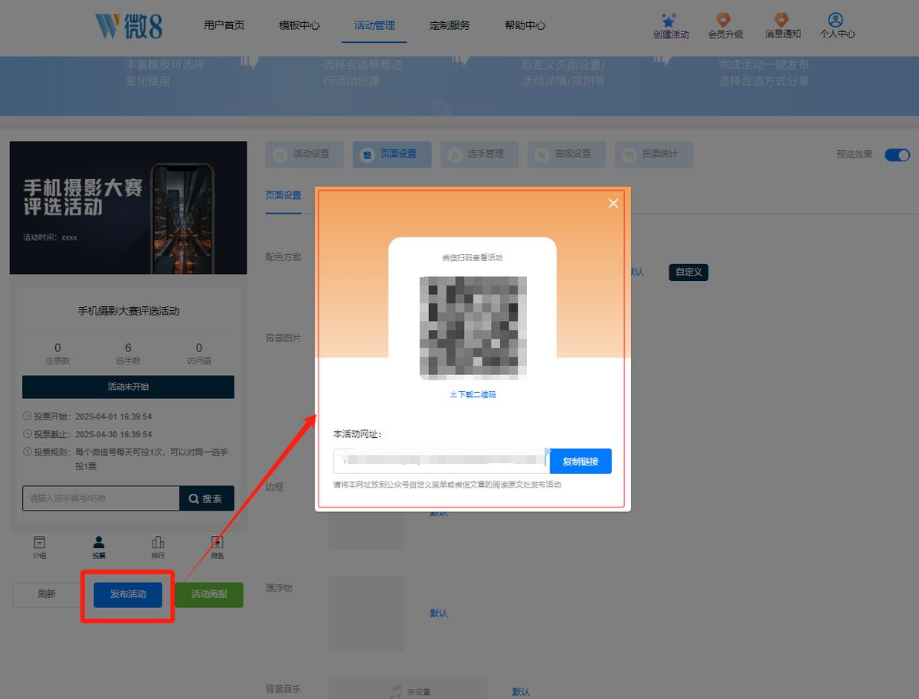The height and width of the screenshot is (699, 919).
Task: Open 帮助中心 in the top menu
Action: [525, 25]
